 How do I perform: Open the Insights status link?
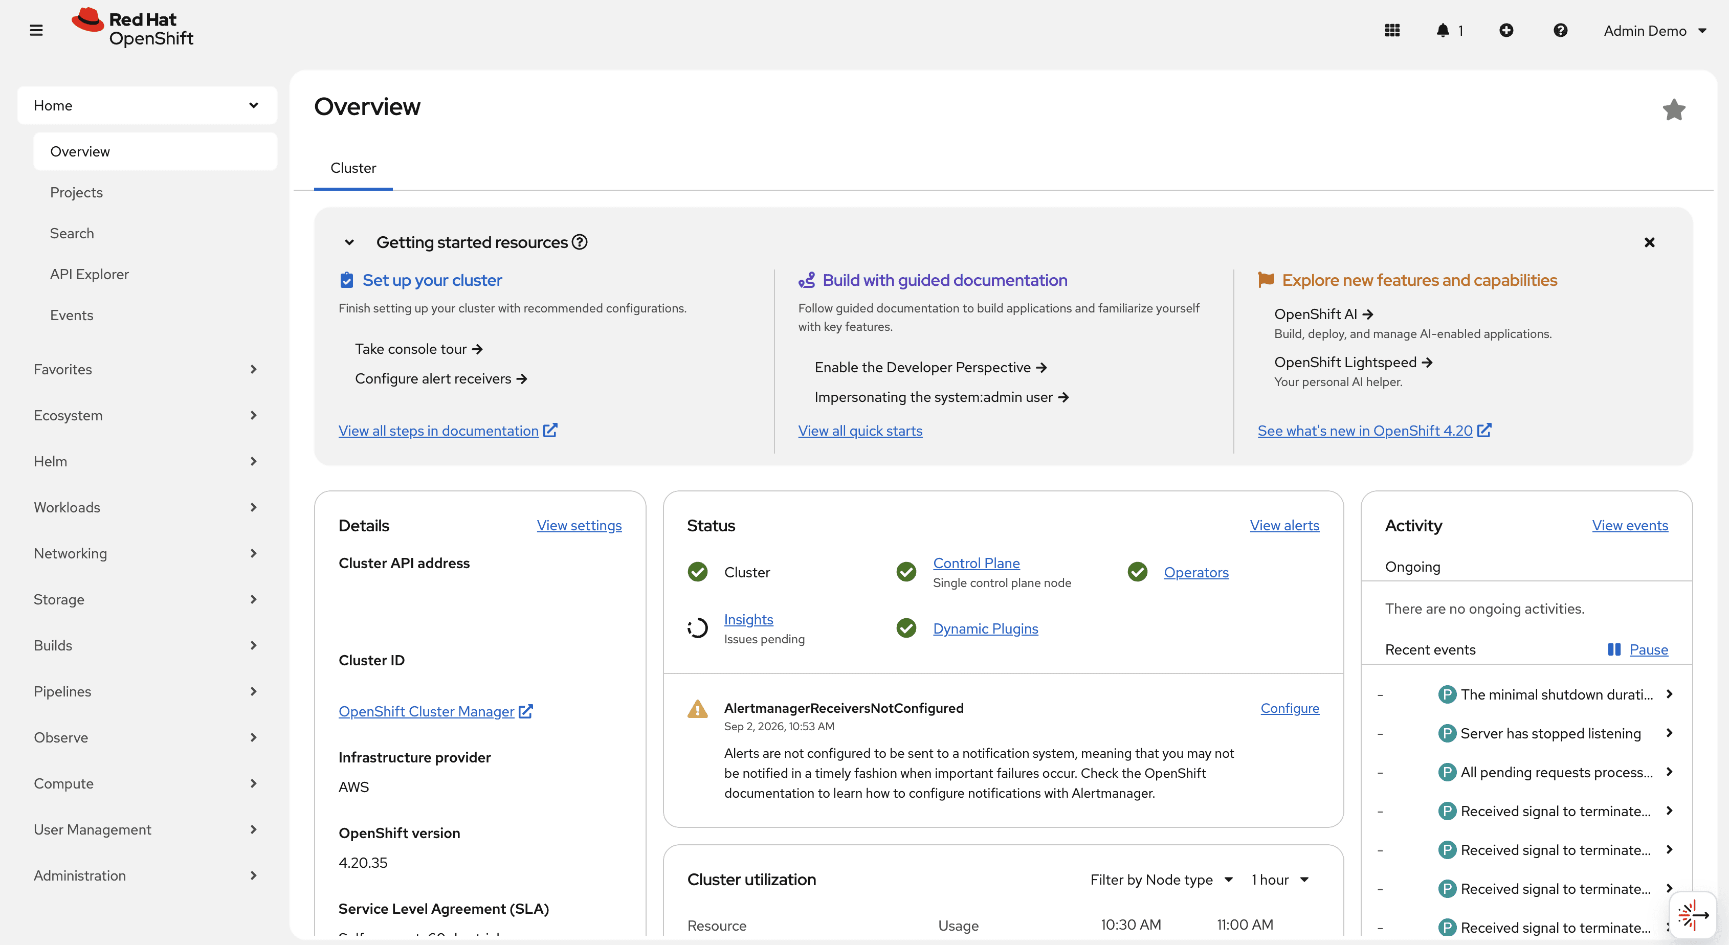point(748,619)
